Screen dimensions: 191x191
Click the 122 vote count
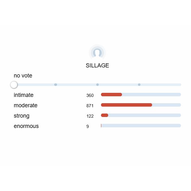click(90, 116)
